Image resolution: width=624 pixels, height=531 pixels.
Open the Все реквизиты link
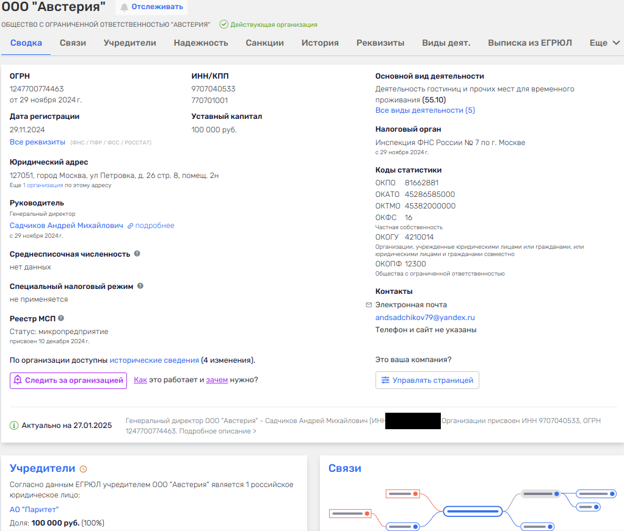coord(37,142)
